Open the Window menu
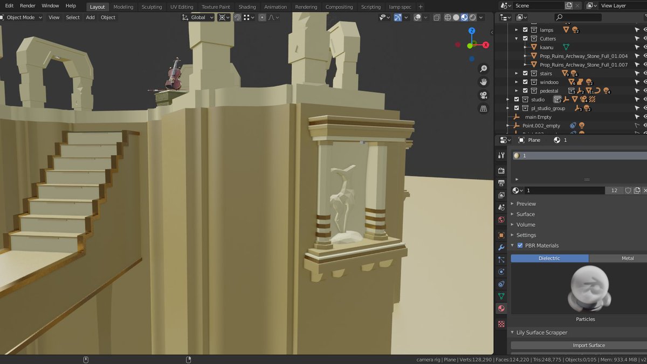 coord(50,6)
